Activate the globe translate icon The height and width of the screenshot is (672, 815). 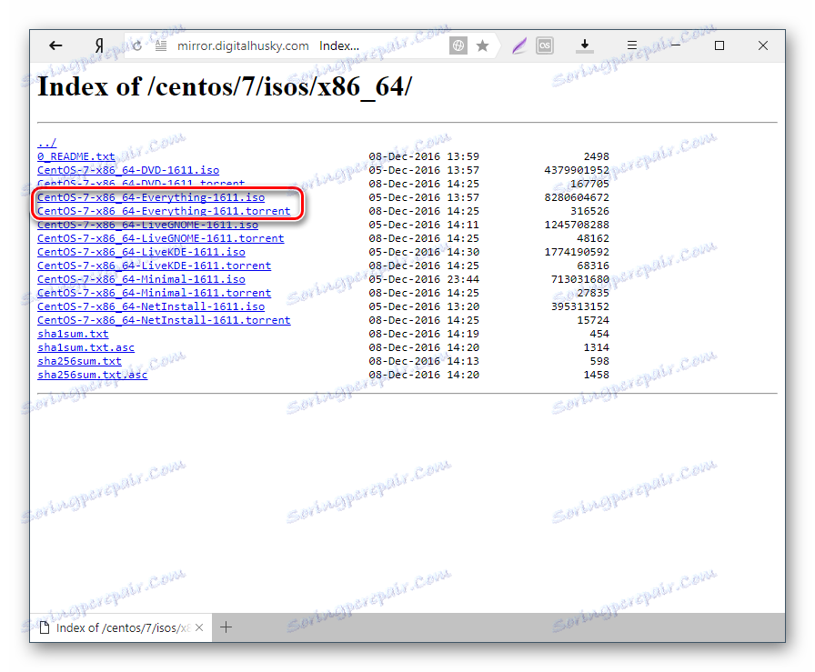[458, 45]
